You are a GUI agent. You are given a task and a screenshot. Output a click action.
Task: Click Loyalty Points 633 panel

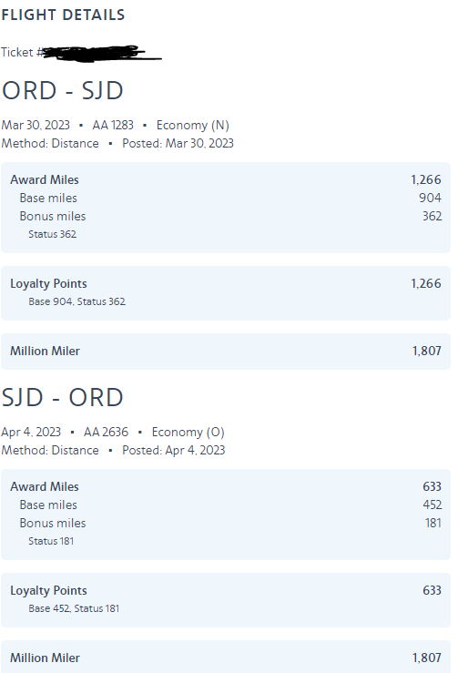(226, 600)
